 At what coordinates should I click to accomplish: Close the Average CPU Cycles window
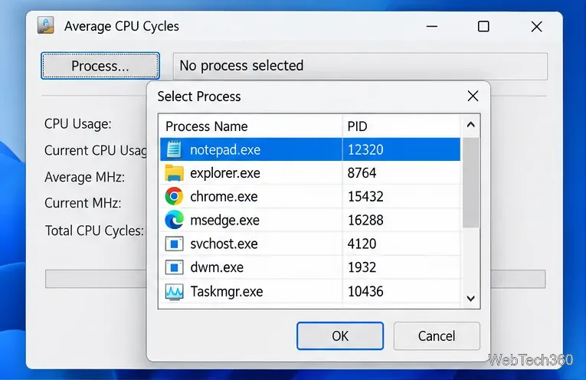537,27
